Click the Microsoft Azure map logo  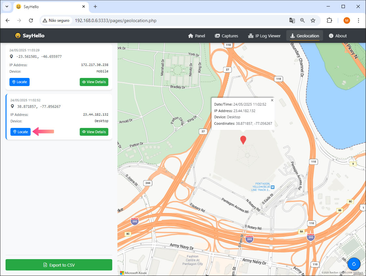click(133, 273)
